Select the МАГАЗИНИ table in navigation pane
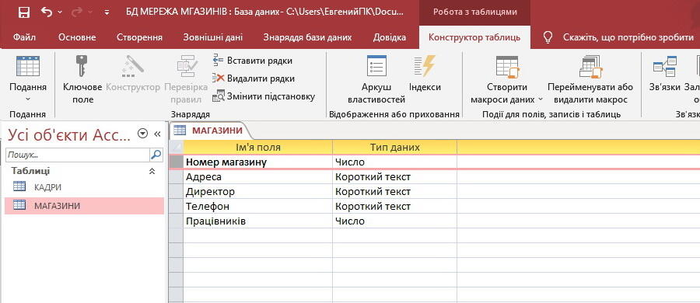 (84, 206)
